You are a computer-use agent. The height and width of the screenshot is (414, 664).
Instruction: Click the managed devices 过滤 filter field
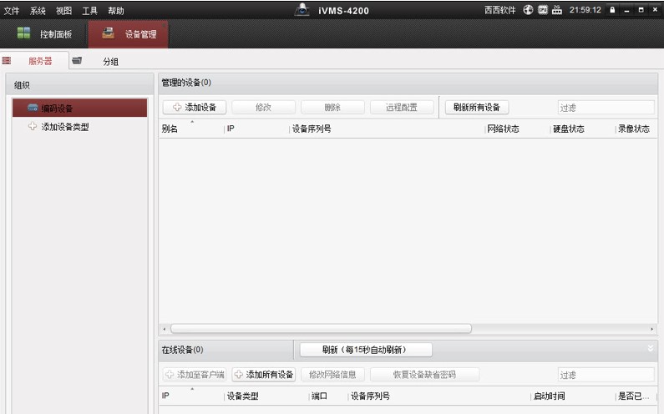pos(605,108)
